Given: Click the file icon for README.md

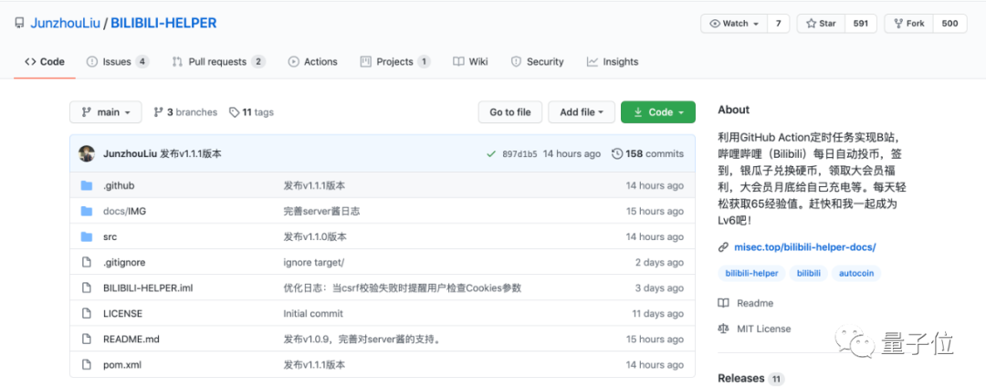Looking at the screenshot, I should 87,340.
